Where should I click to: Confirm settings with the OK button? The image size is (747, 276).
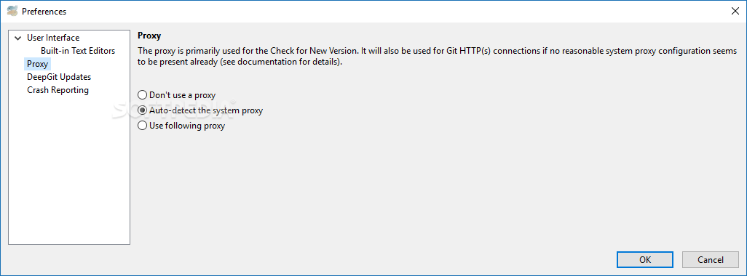tap(645, 260)
